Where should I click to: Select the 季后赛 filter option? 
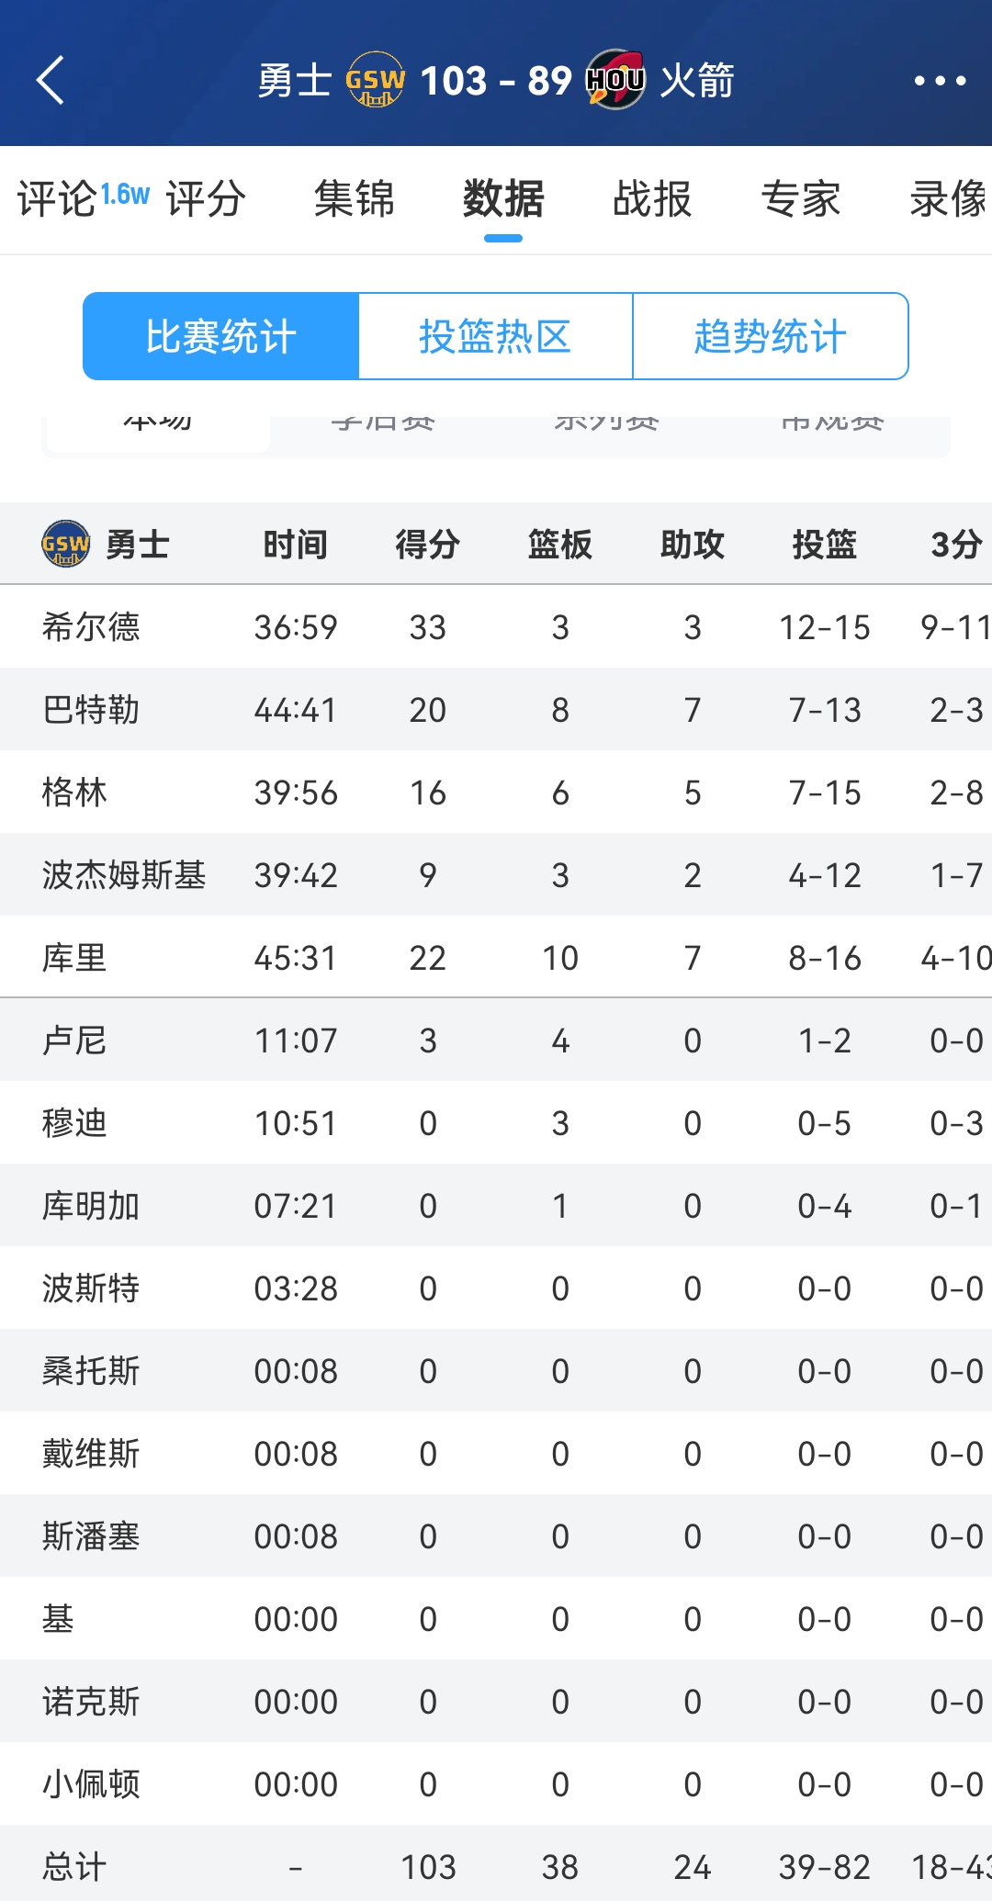(386, 421)
